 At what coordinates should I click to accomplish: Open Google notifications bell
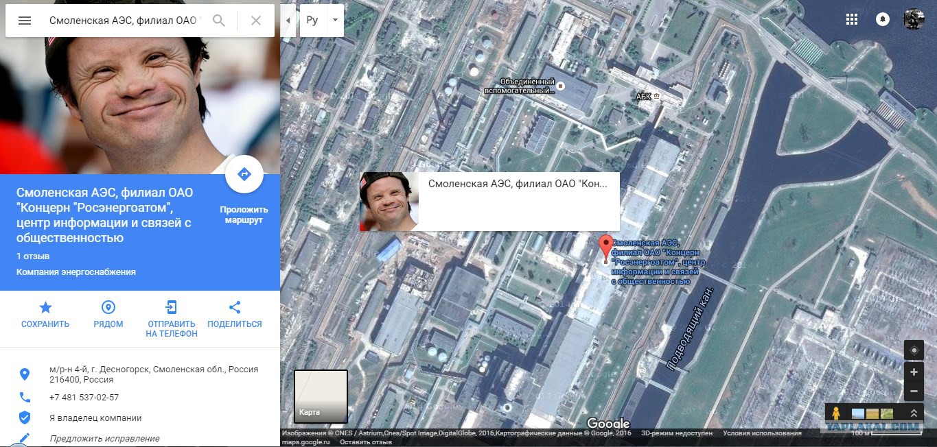point(883,19)
